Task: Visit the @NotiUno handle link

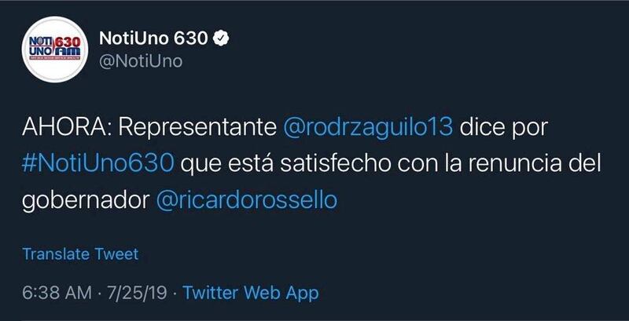Action: (141, 62)
